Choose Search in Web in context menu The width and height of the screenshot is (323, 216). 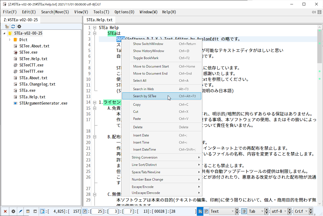pos(162,89)
